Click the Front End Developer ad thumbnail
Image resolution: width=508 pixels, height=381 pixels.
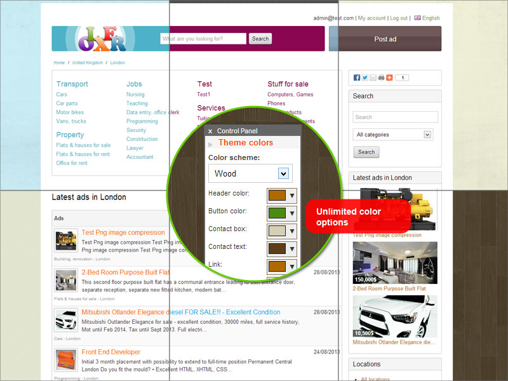(x=66, y=359)
